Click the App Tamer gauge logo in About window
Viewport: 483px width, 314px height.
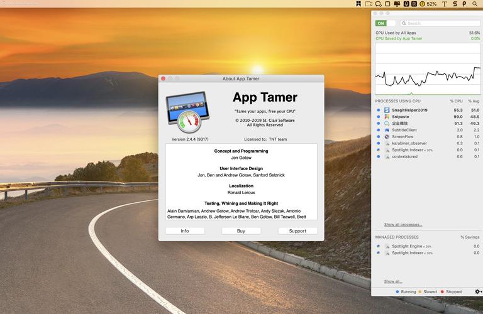[x=187, y=112]
